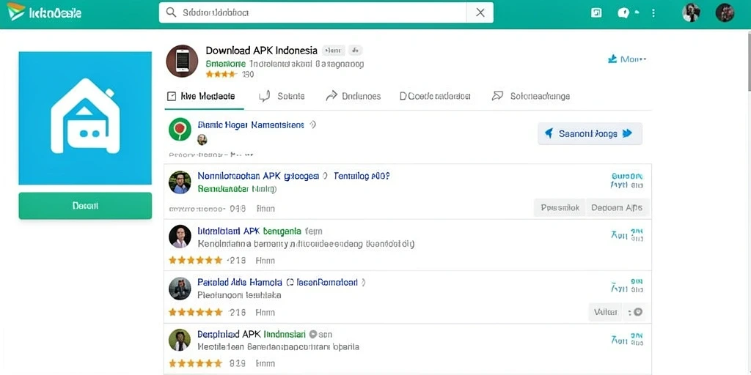The width and height of the screenshot is (751, 375).
Task: Click the rightmost profile avatar in header
Action: tap(725, 12)
